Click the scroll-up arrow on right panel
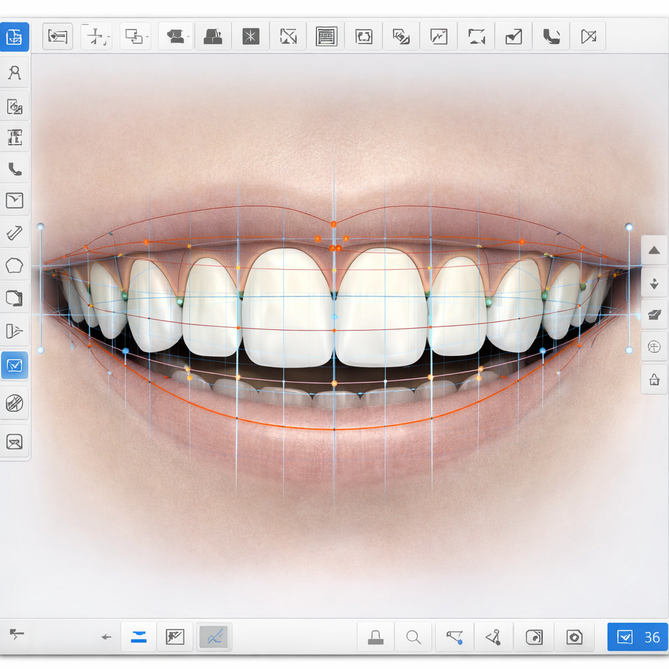The width and height of the screenshot is (669, 669). 654,250
